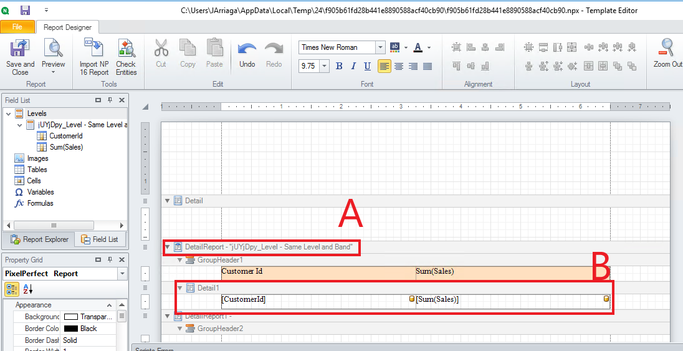Open PixelPerfect Report object dropdown
683x351 pixels.
pos(123,274)
